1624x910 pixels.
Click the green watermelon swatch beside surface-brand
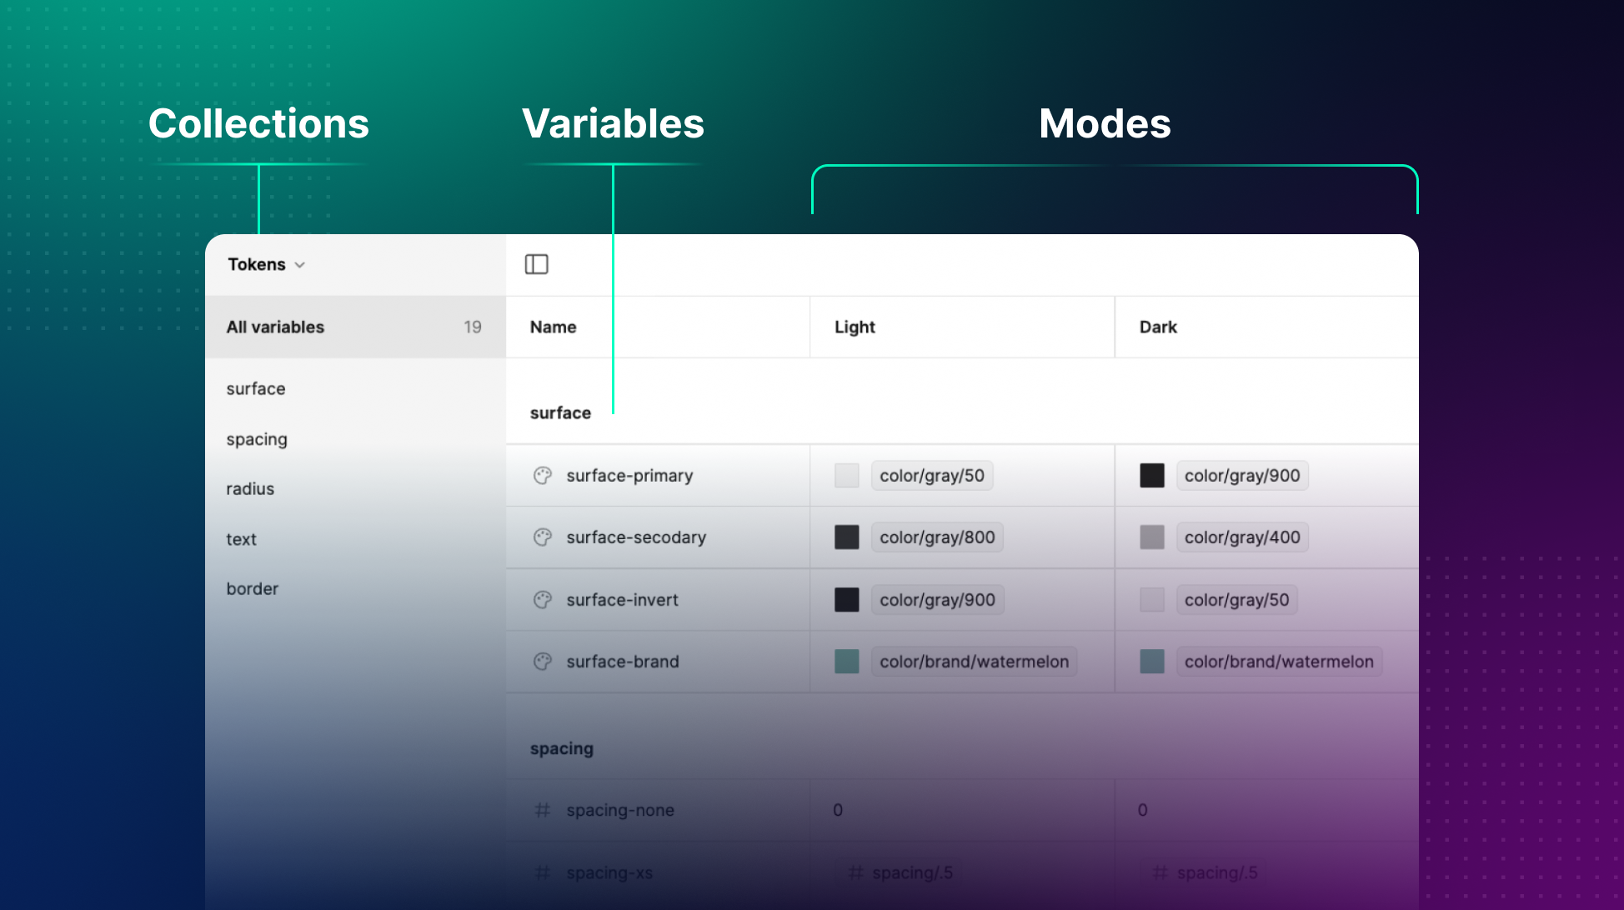[846, 661]
